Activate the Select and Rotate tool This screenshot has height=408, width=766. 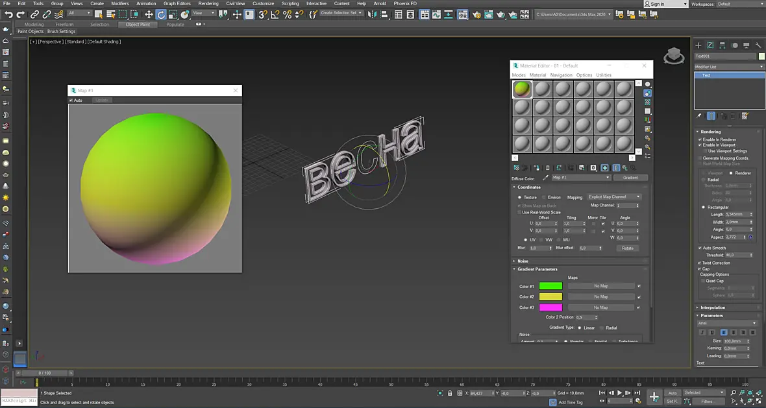(161, 15)
